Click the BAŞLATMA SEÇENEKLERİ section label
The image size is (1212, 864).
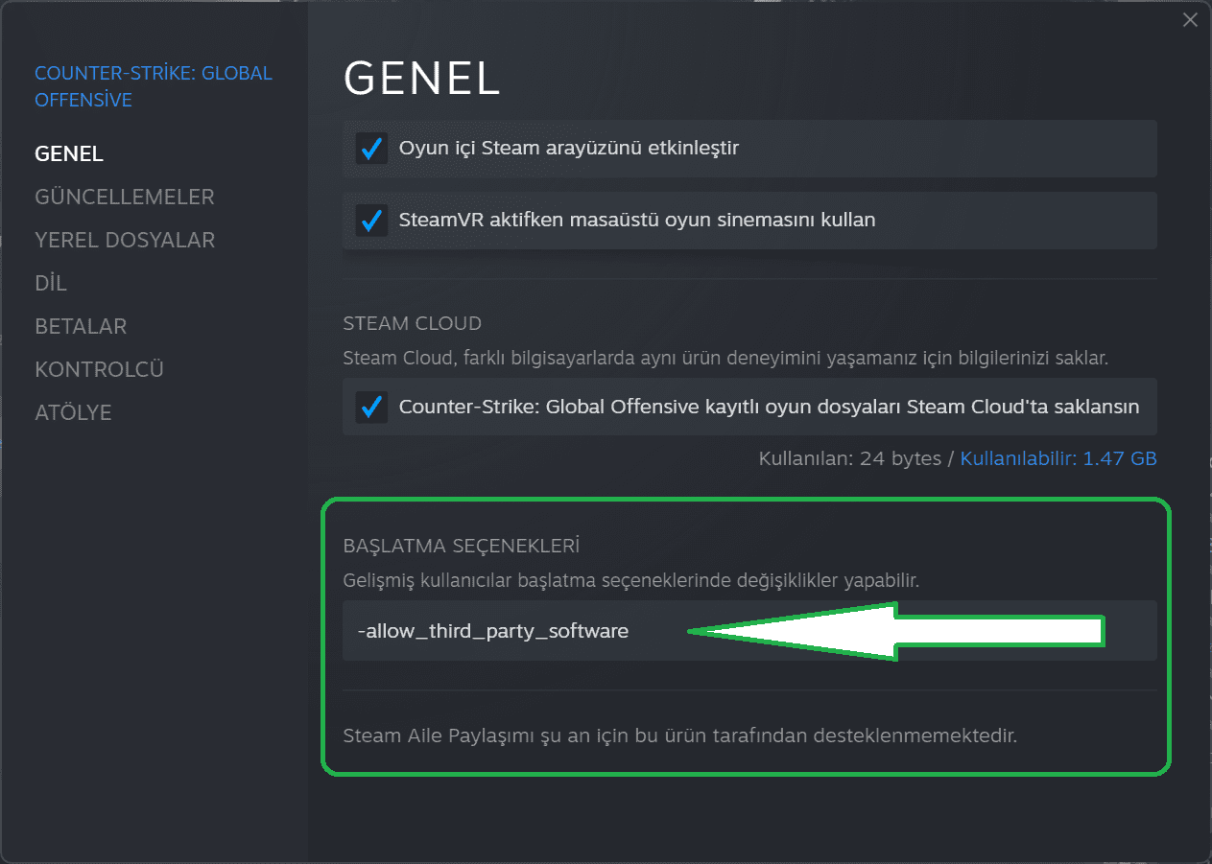pos(462,546)
